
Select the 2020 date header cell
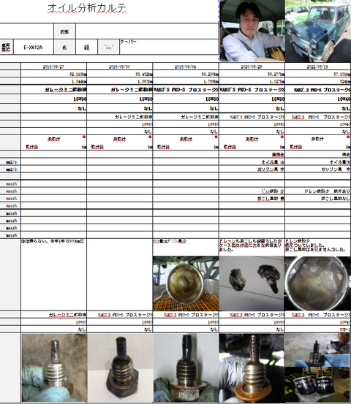(252, 66)
